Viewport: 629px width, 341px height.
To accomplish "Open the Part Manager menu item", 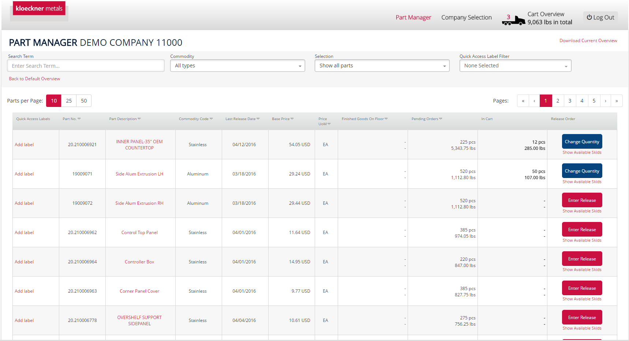I will 413,17.
